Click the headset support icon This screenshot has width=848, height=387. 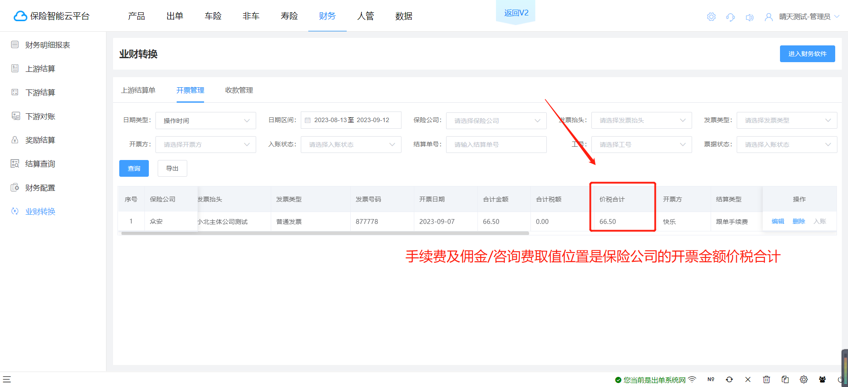click(731, 17)
